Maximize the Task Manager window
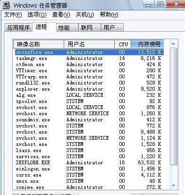185x195 pixels. pos(160,4)
